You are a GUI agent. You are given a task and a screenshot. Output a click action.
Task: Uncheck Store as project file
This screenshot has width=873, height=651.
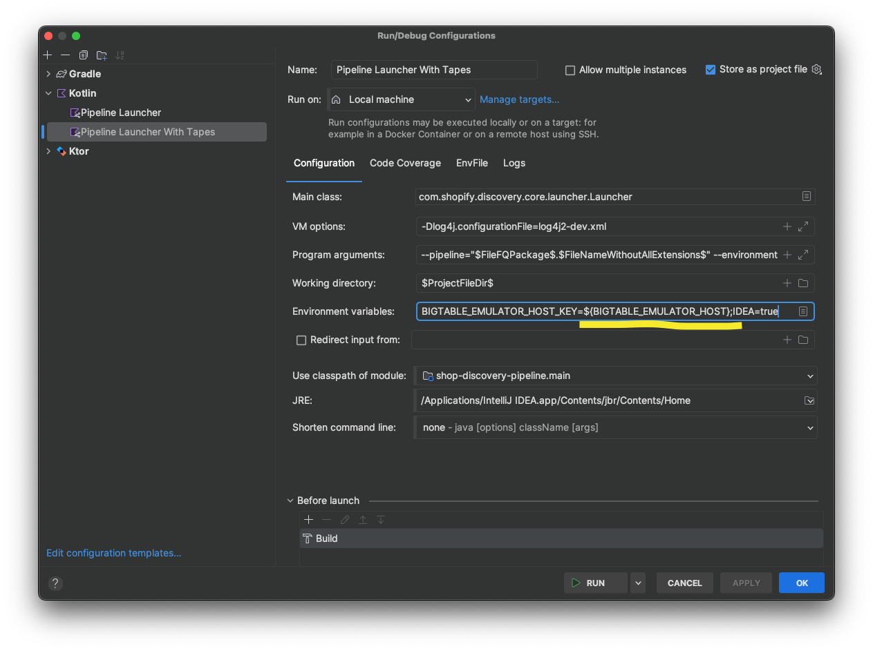[x=711, y=70]
